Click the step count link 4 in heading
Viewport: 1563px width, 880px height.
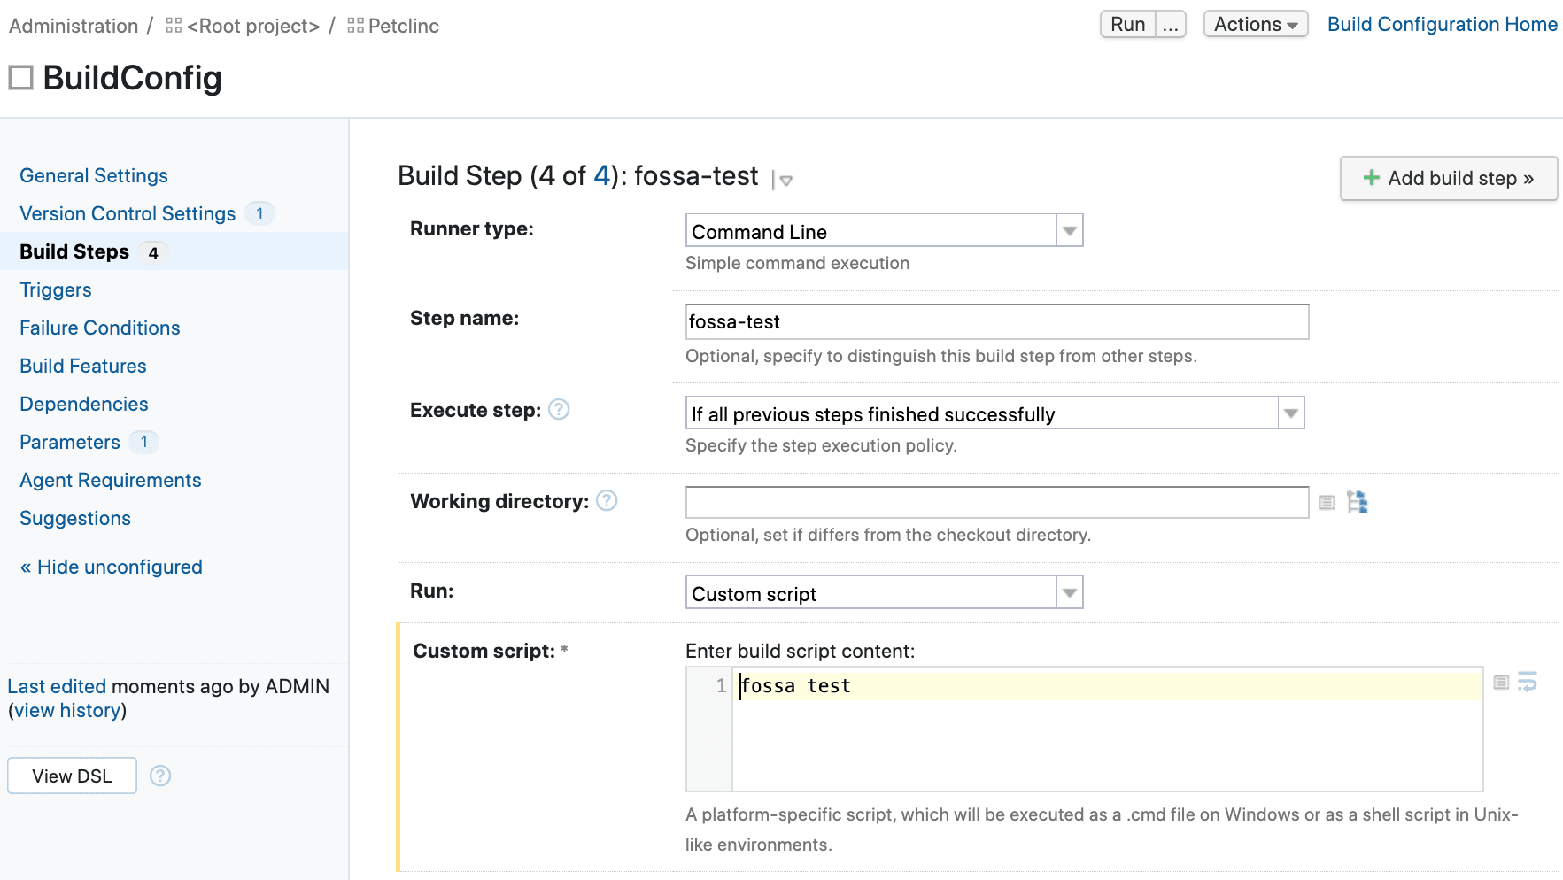tap(601, 175)
